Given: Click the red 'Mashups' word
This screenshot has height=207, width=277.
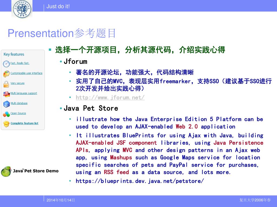Looking at the screenshot, I should pyautogui.click(x=121, y=157).
